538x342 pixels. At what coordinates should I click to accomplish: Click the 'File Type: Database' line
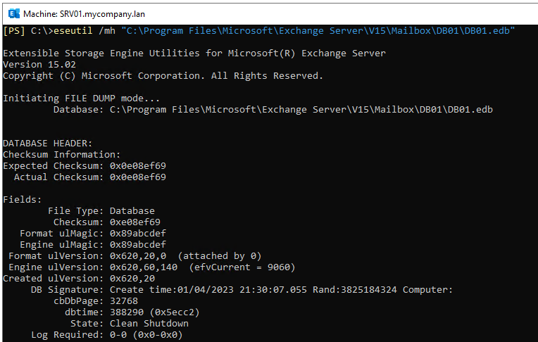[x=101, y=211]
